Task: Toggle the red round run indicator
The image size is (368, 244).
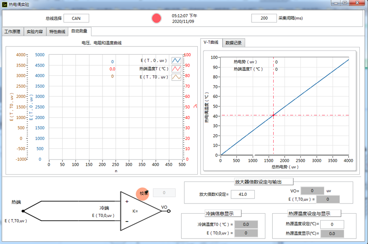Action: coord(157,18)
